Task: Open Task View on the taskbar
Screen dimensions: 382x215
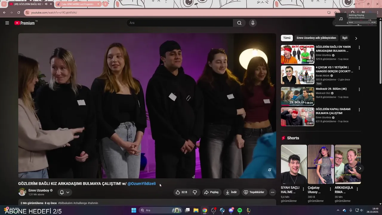Action: [x=187, y=210]
